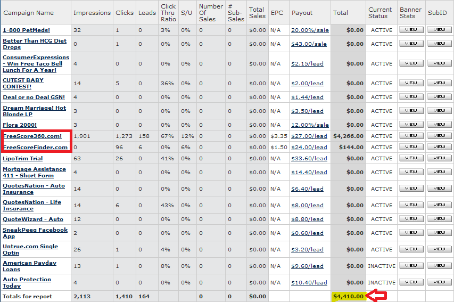
Task: Click the $43.00/sale payout link
Action: (309, 44)
